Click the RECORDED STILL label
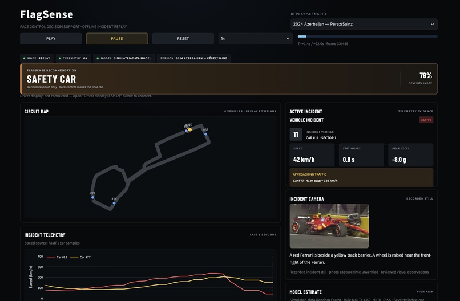Screen dimensions: 460x301 click(x=419, y=198)
